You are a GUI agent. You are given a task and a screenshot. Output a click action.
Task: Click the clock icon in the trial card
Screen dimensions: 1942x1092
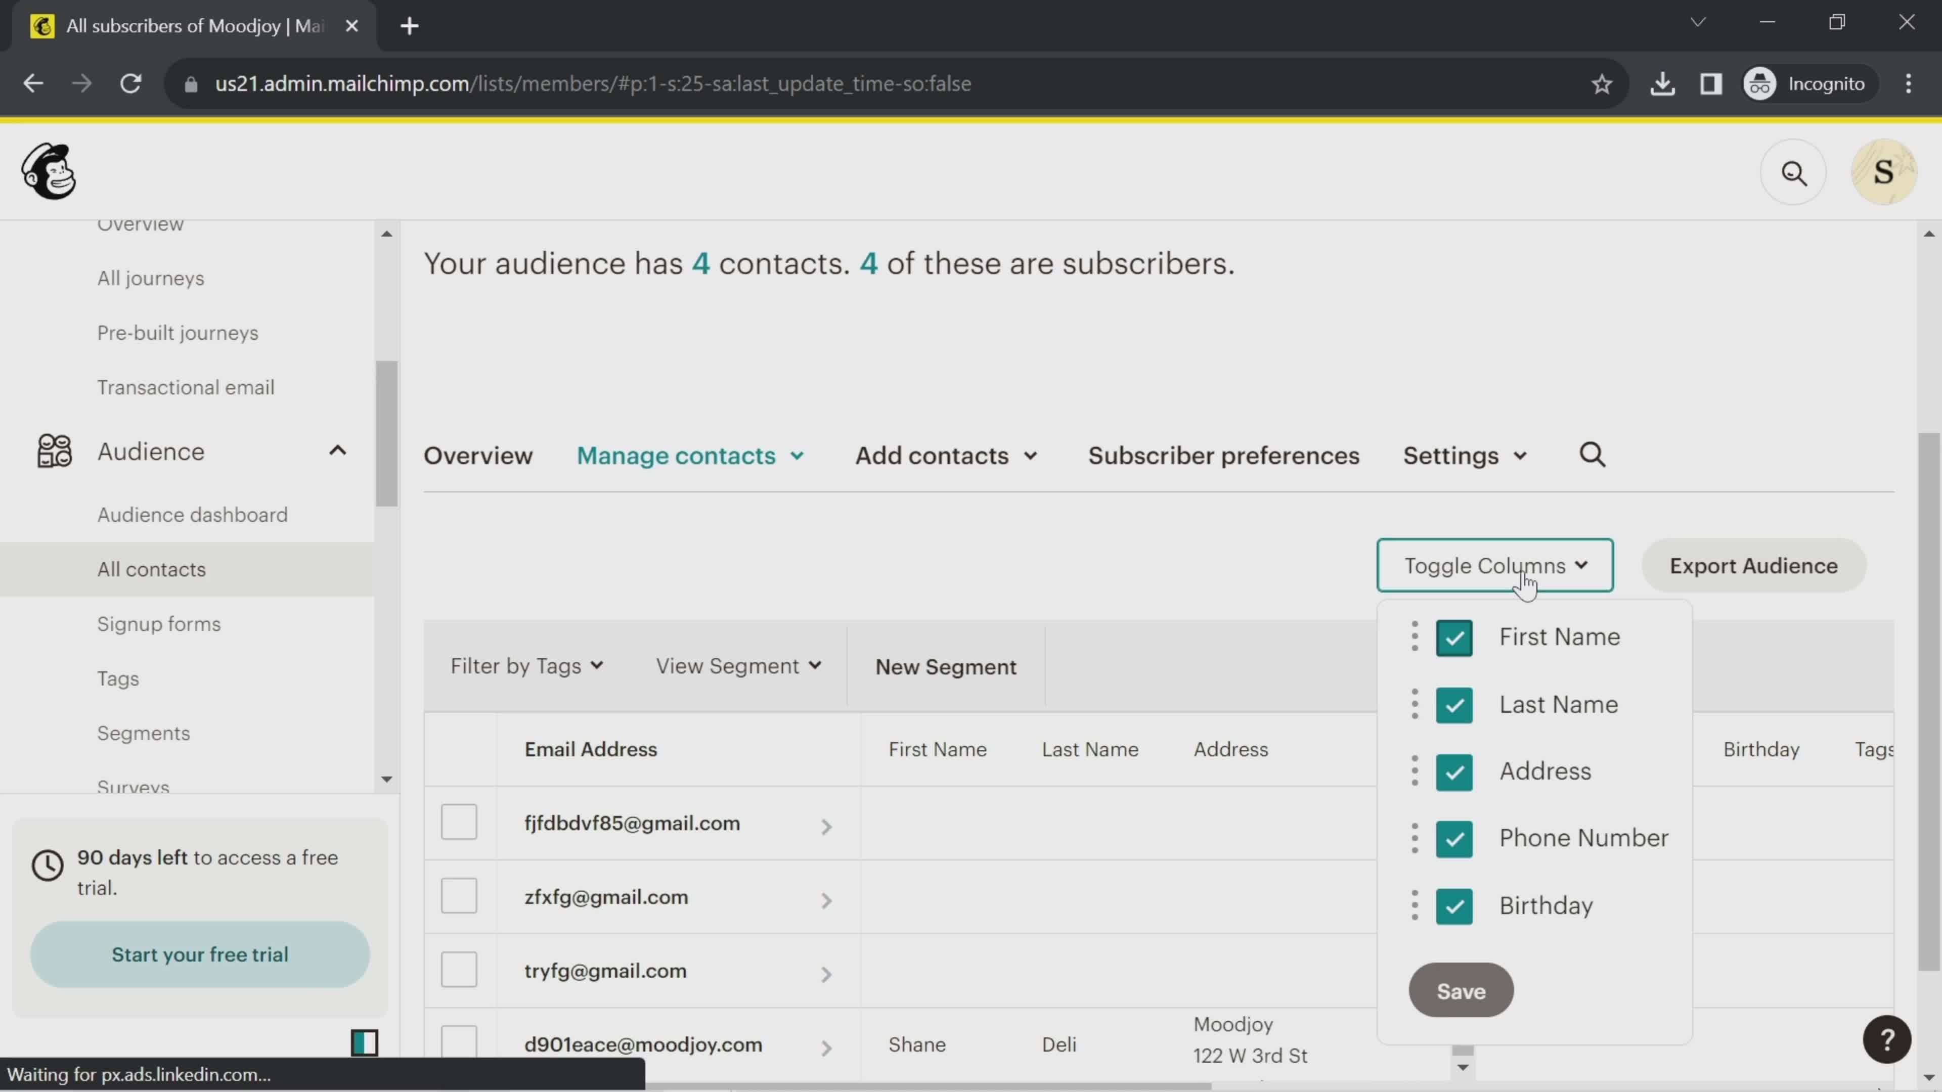pos(48,865)
